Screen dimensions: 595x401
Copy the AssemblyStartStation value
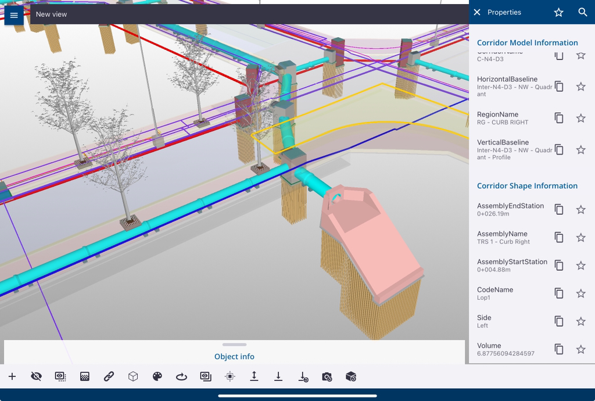pos(558,265)
